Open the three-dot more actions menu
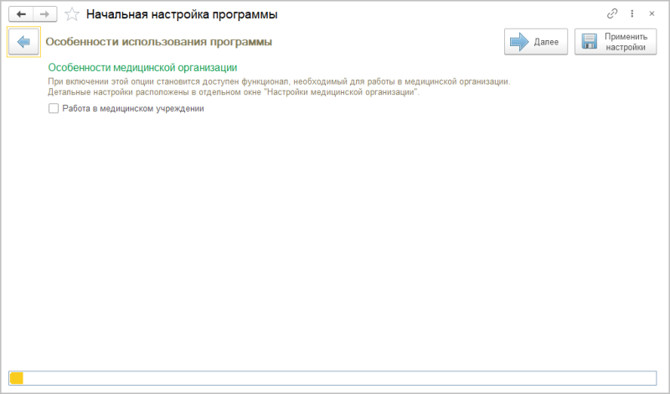The height and width of the screenshot is (394, 670). [x=631, y=14]
